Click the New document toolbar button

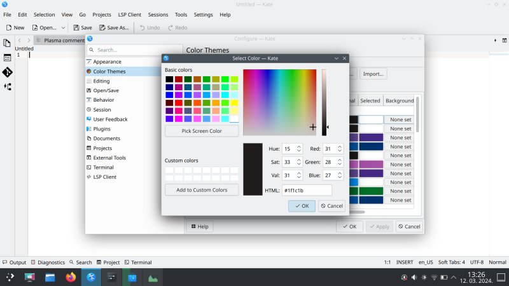pyautogui.click(x=15, y=27)
